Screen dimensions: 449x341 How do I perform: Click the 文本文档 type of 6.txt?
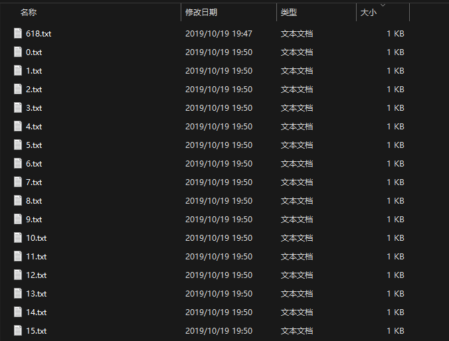[297, 164]
